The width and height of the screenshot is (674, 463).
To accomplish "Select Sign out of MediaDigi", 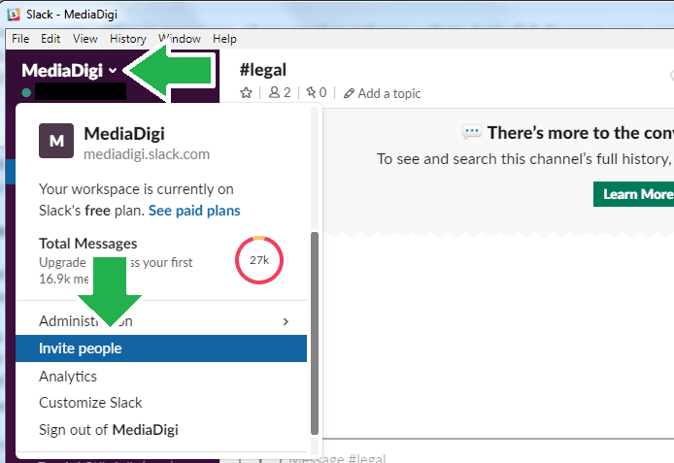I will point(161,429).
